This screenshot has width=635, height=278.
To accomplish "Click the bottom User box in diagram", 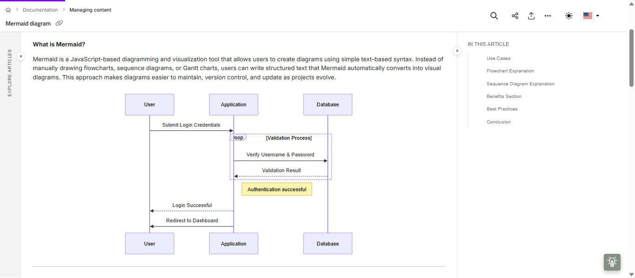I will pos(150,244).
